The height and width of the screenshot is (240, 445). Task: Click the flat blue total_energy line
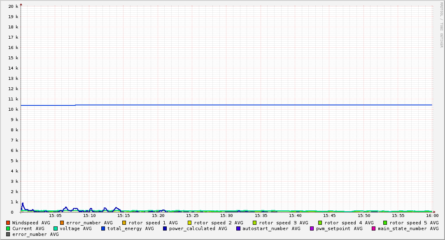tap(247, 105)
